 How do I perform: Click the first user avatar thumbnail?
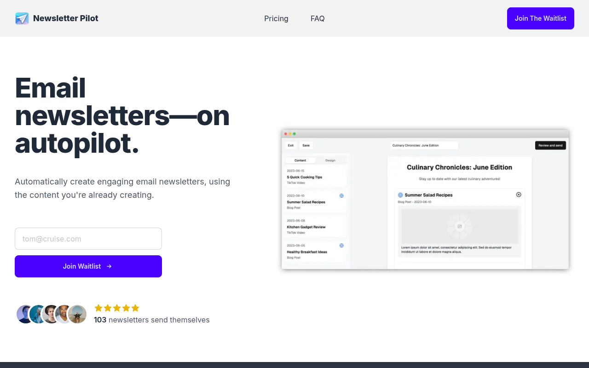pos(24,314)
